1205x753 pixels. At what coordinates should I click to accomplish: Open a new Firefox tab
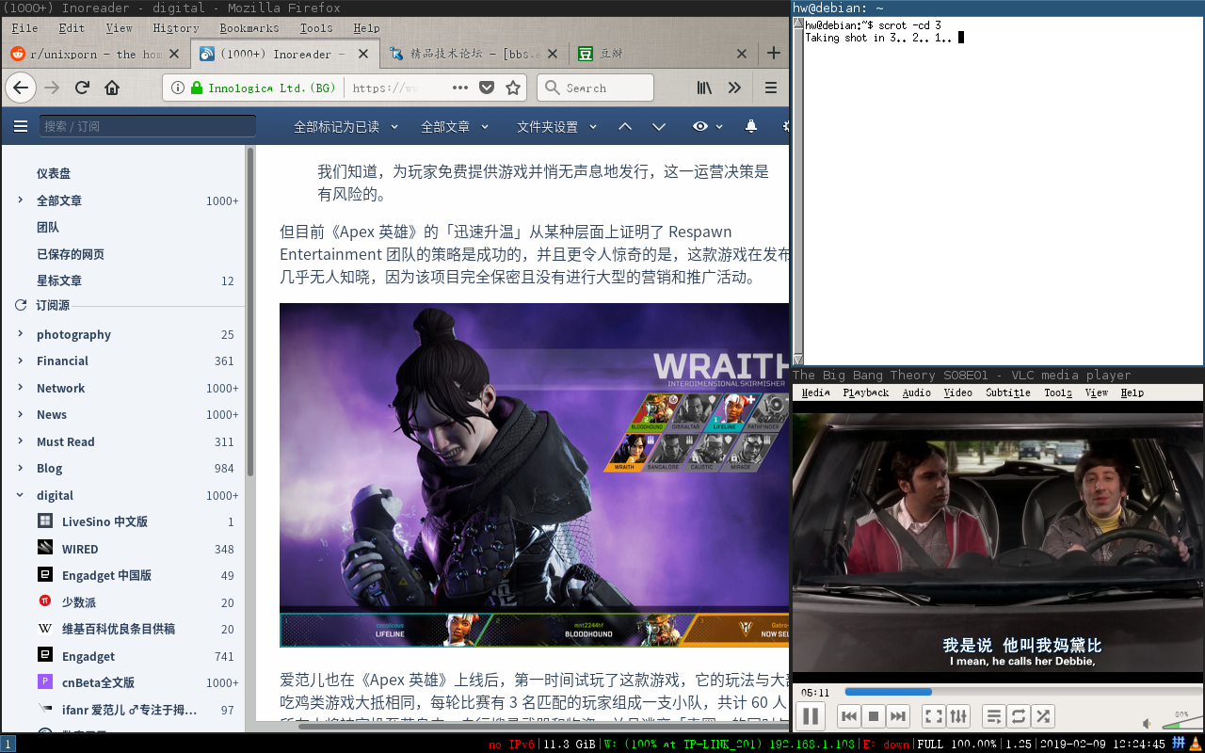(774, 54)
